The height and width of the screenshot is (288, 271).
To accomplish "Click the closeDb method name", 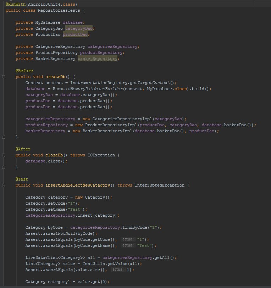I will (x=54, y=155).
